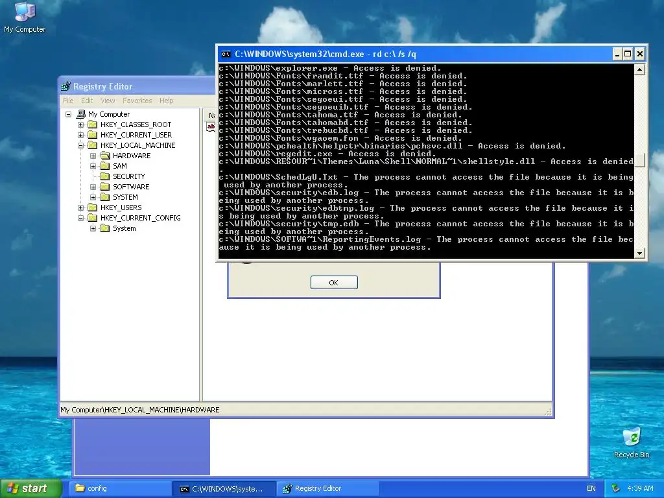
Task: Click the HKEY_CURRENT_CONFIG folder icon
Action: coord(92,218)
